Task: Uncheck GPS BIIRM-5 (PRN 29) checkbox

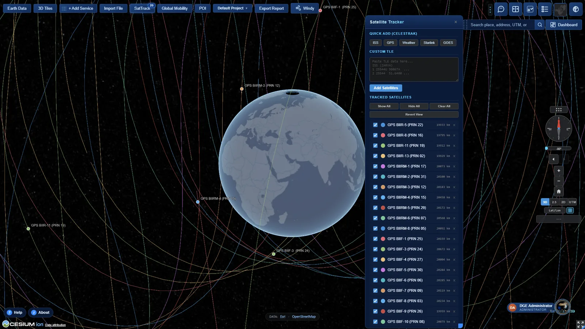Action: (375, 208)
